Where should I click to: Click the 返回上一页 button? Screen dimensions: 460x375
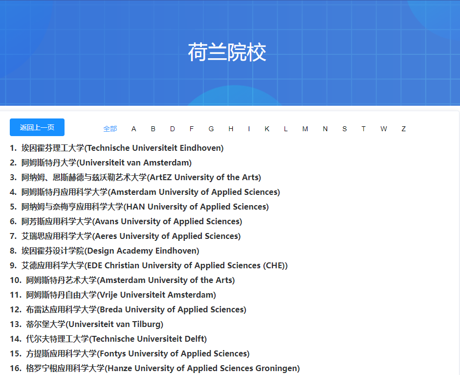37,127
